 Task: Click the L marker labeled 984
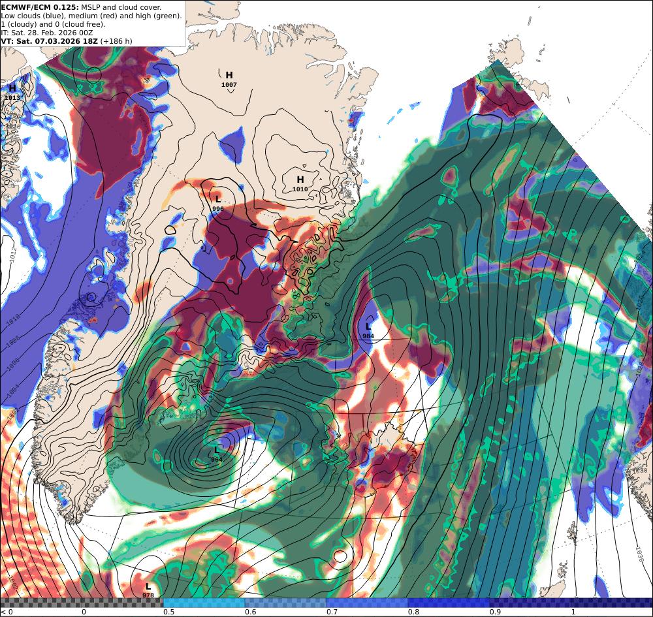pos(368,331)
